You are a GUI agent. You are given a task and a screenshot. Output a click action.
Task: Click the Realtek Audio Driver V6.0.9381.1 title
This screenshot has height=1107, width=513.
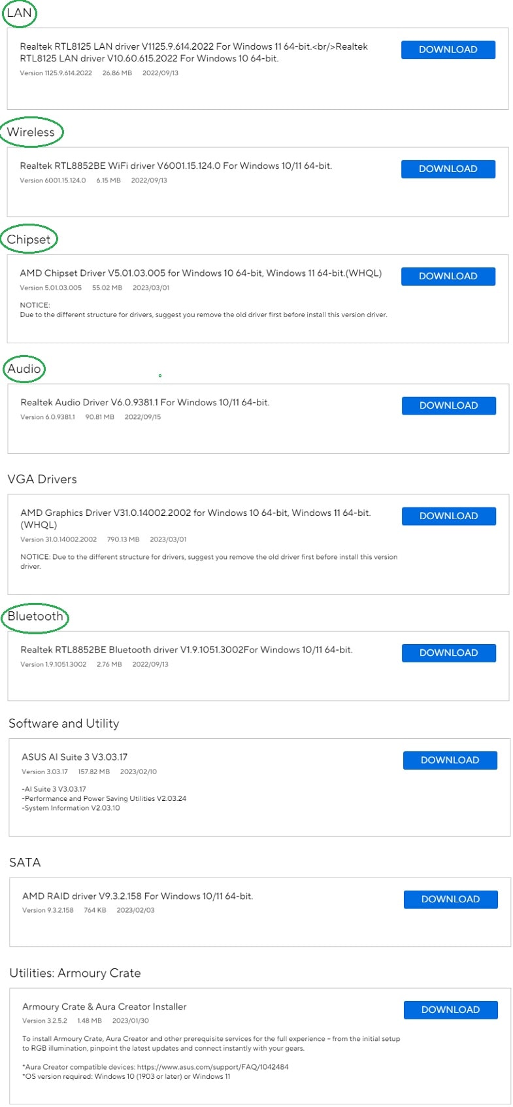coord(144,403)
